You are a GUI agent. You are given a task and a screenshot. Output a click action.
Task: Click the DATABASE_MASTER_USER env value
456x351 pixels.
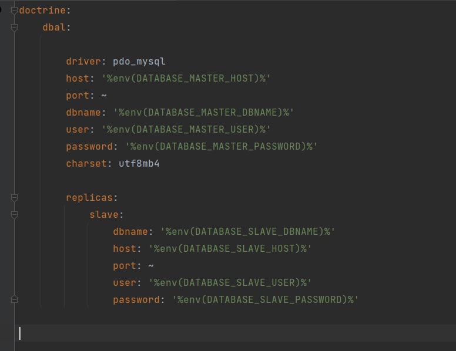tap(186, 130)
